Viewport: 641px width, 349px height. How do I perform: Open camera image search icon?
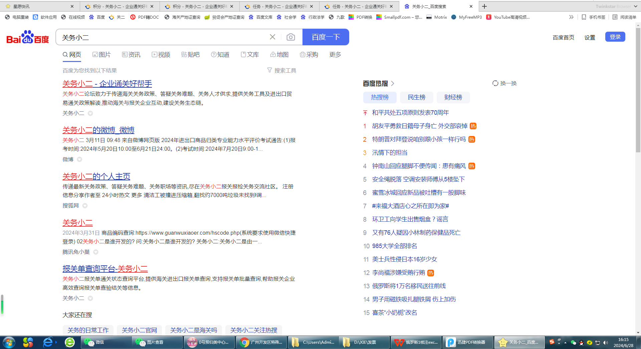(x=291, y=37)
